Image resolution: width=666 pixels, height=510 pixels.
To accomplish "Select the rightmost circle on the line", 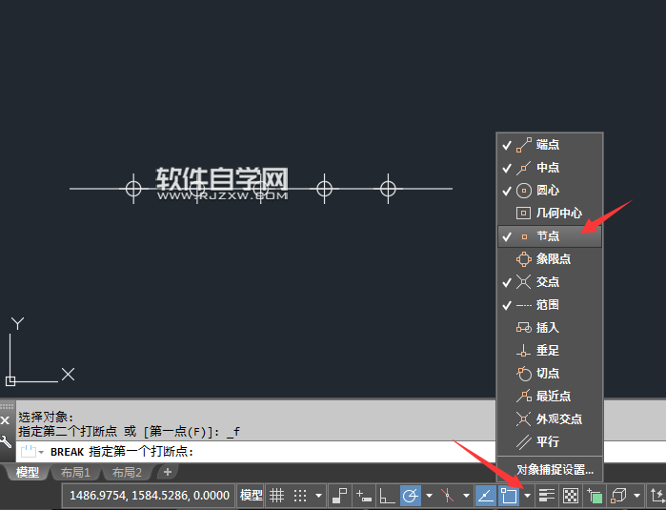I will pos(388,189).
